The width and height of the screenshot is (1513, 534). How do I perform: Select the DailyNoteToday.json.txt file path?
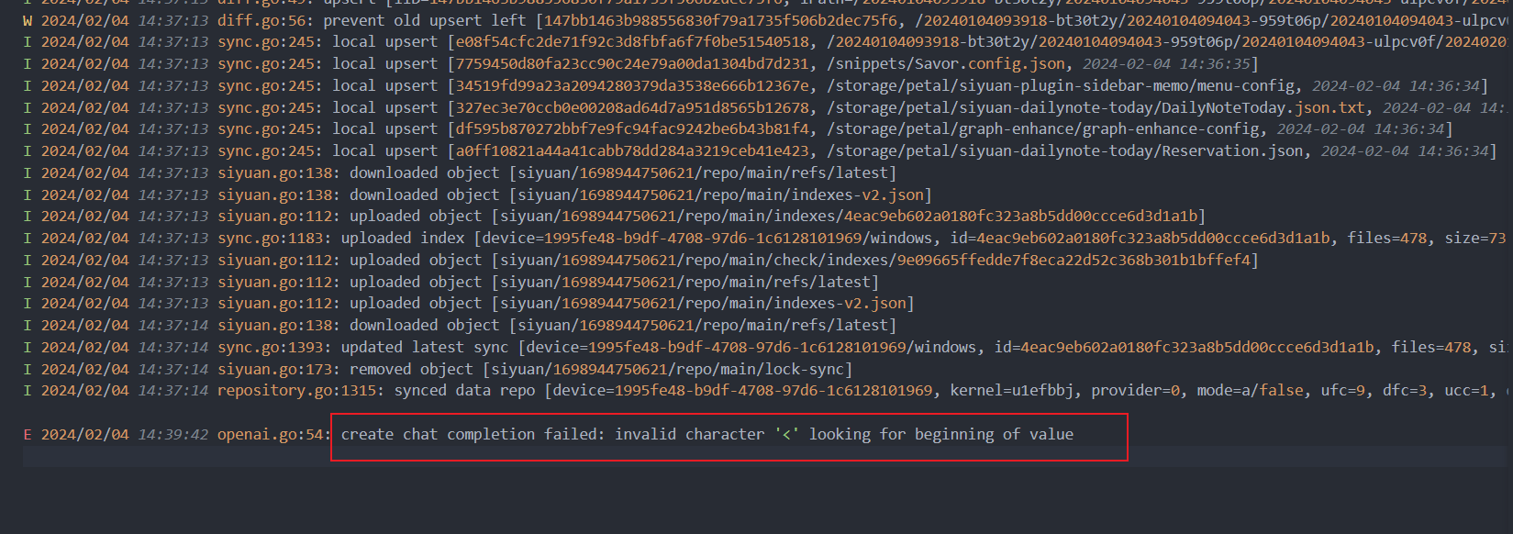click(1096, 107)
